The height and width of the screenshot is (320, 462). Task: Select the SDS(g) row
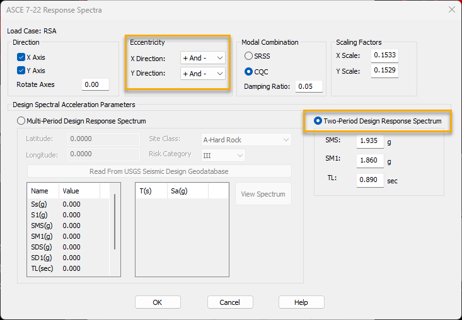68,247
